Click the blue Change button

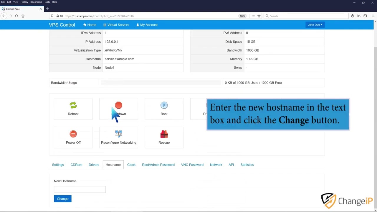63,199
